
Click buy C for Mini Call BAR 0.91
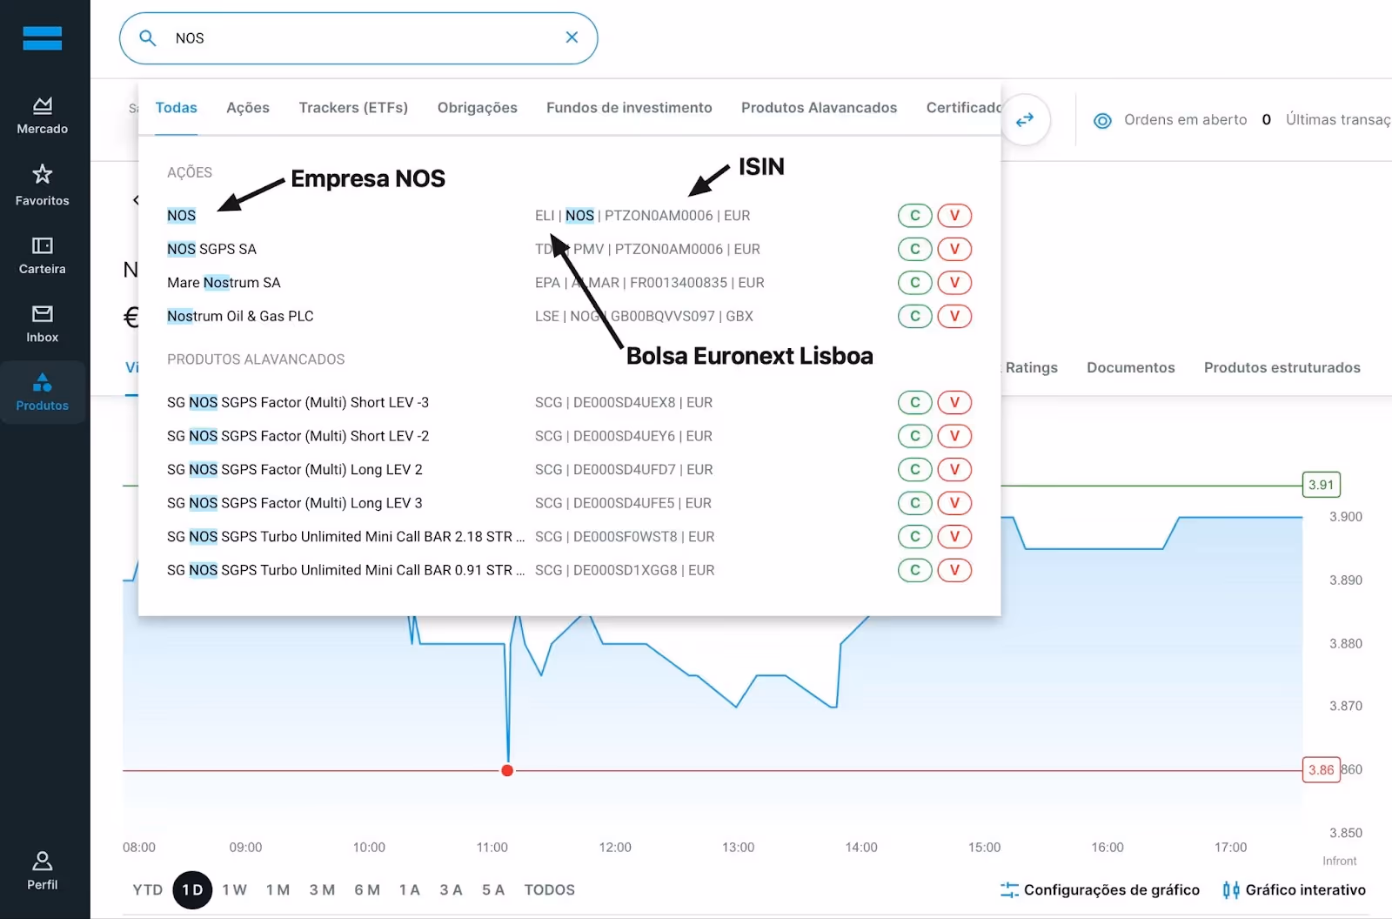(914, 570)
